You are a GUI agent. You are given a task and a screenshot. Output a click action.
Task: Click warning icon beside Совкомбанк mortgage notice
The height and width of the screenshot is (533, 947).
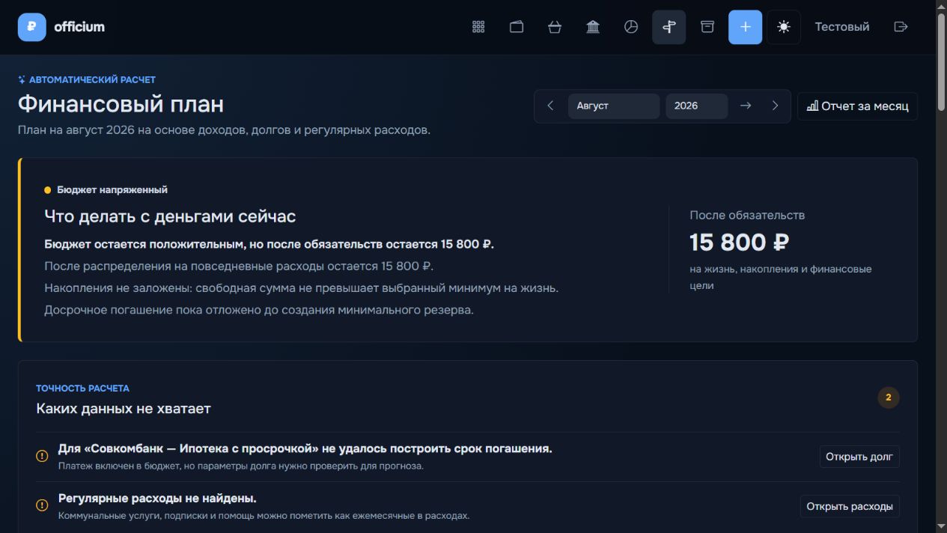42,456
